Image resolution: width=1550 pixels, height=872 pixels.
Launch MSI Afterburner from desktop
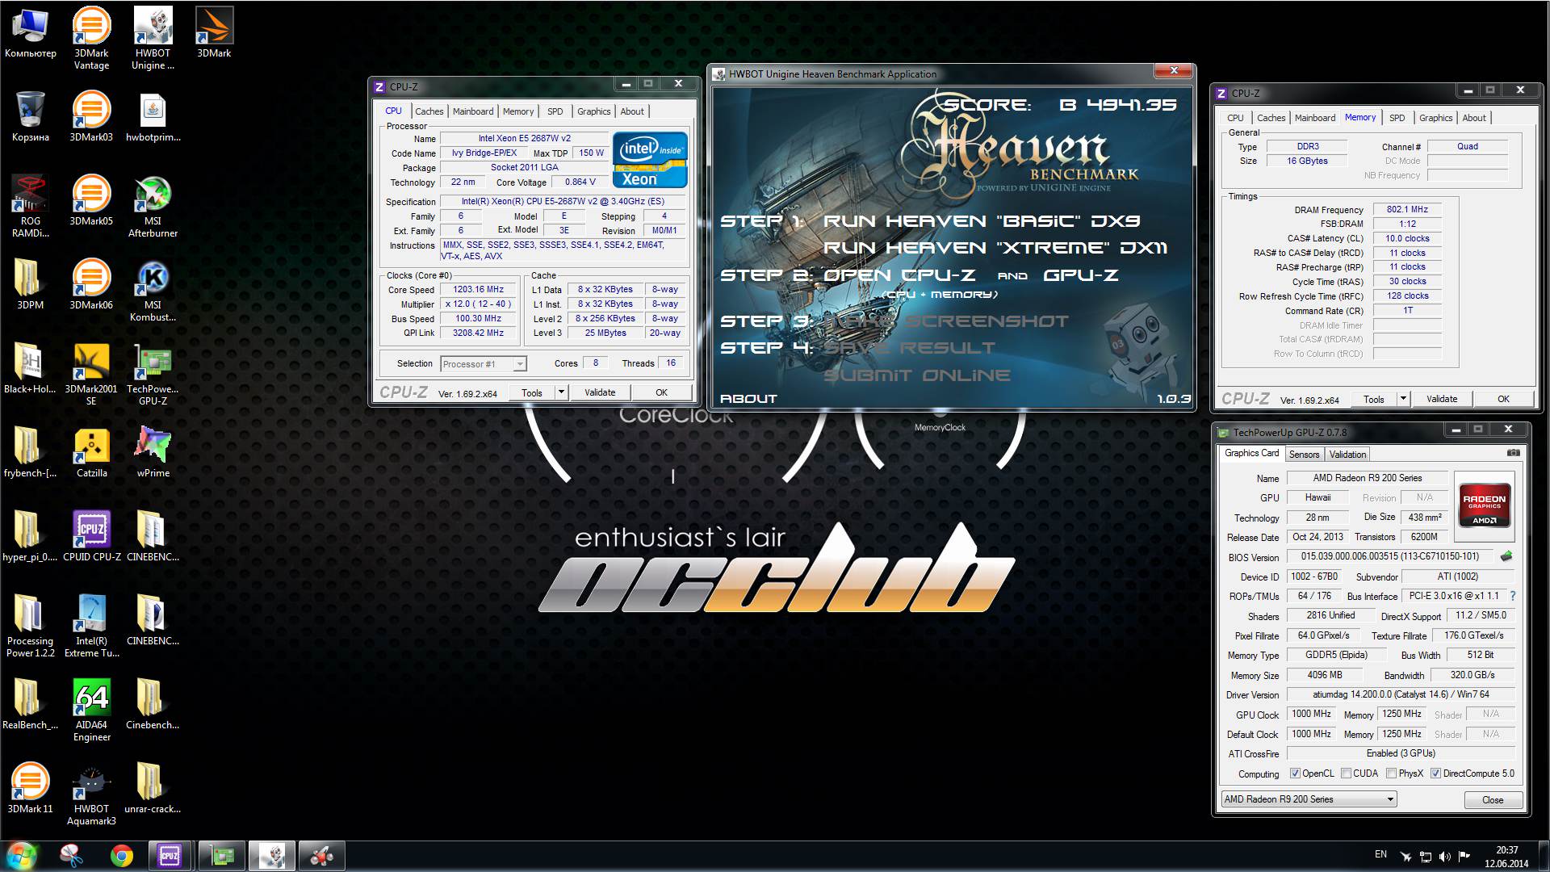[x=153, y=206]
